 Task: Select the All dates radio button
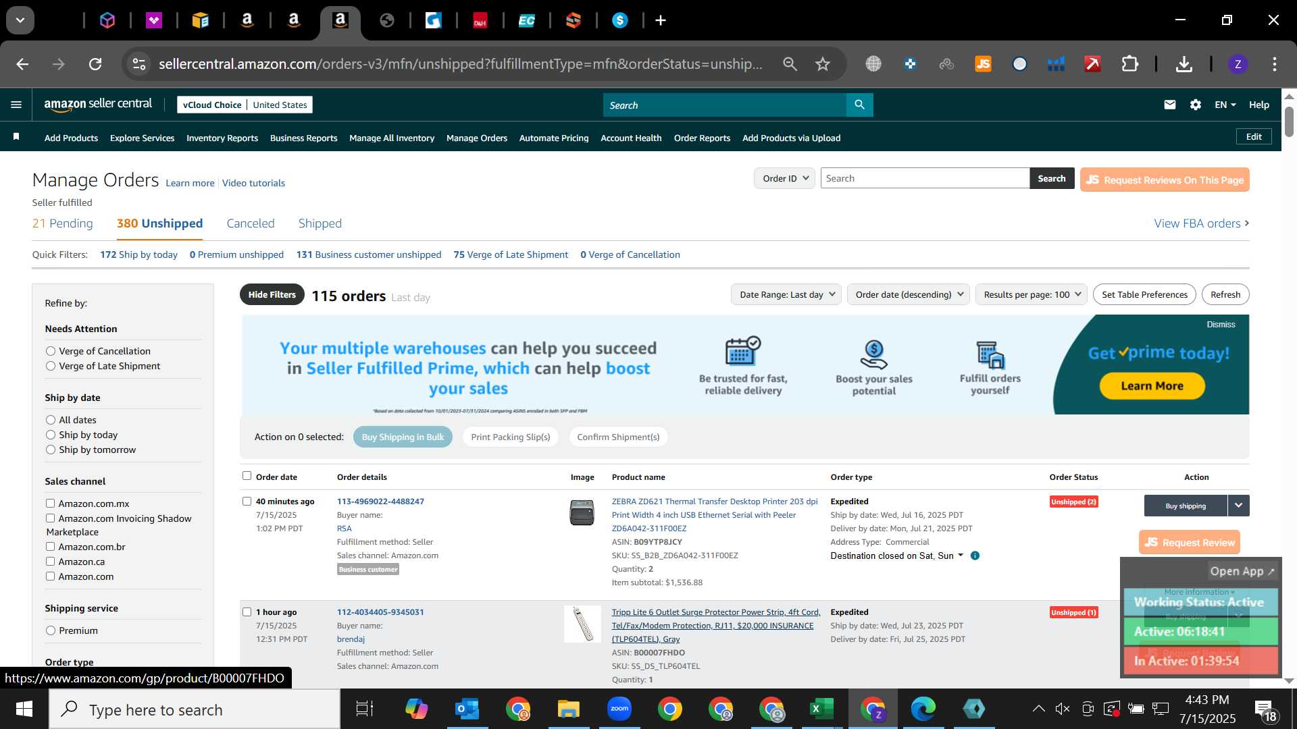[51, 420]
